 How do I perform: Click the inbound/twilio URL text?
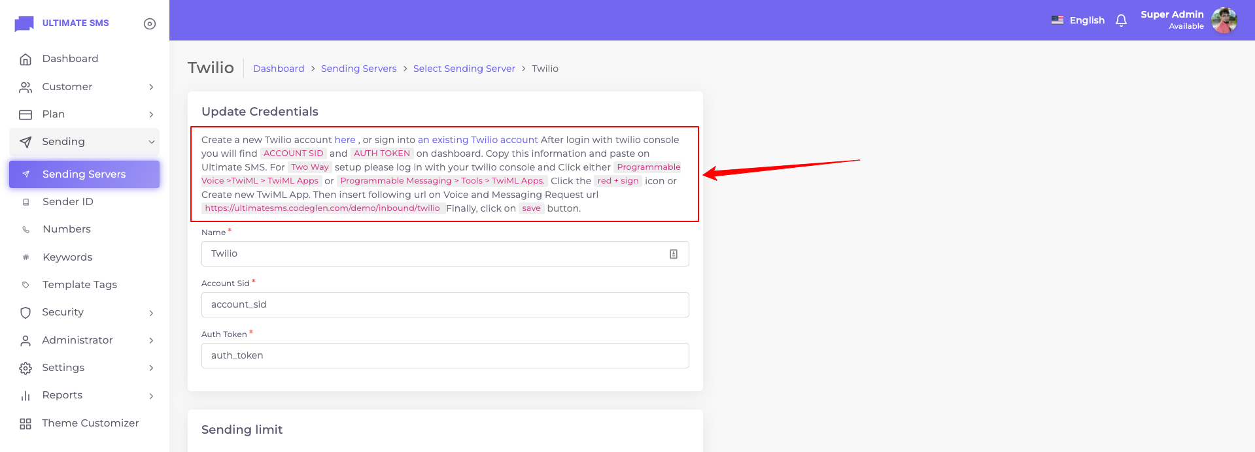322,208
